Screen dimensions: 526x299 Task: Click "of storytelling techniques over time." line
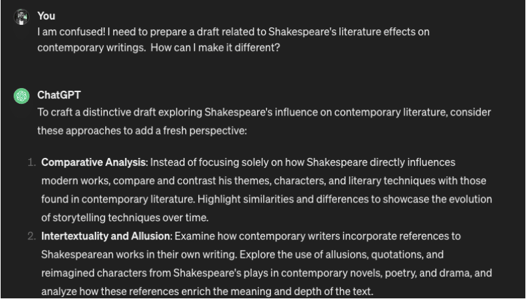(125, 217)
